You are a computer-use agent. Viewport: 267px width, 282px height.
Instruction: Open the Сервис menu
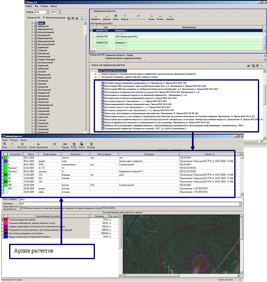point(29,7)
